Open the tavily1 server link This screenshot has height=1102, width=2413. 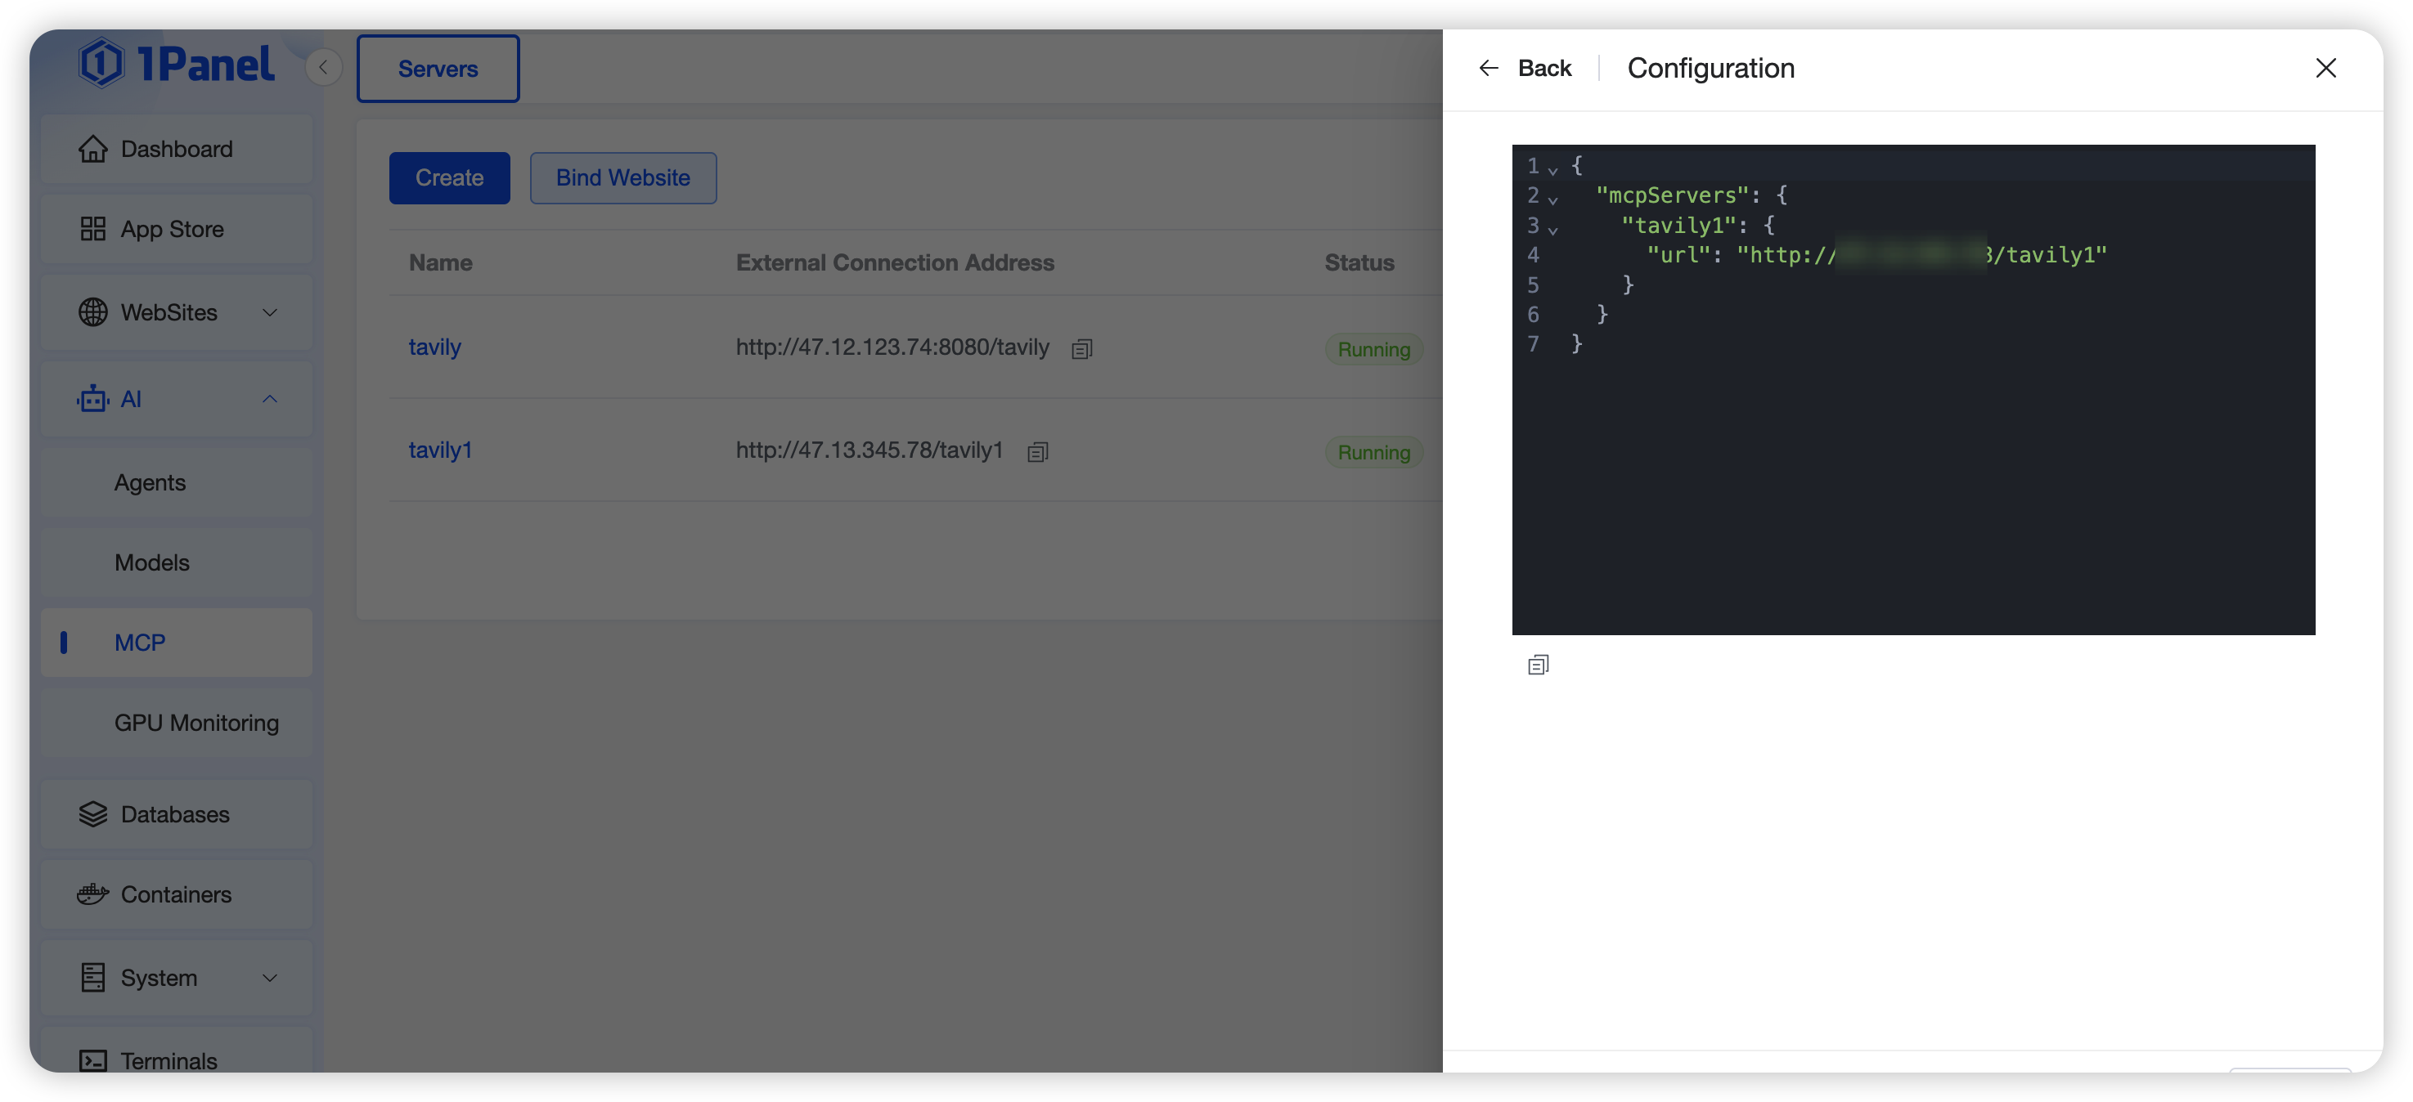439,450
